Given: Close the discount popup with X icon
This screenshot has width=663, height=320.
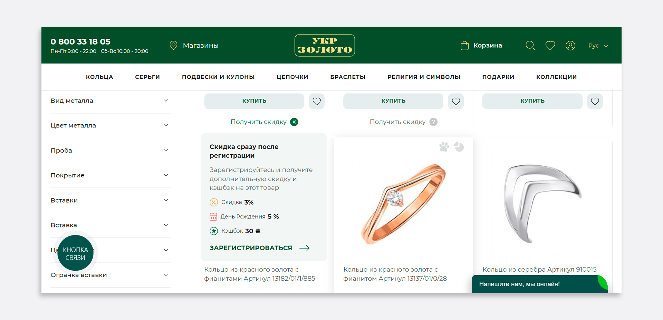Looking at the screenshot, I should coord(294,122).
